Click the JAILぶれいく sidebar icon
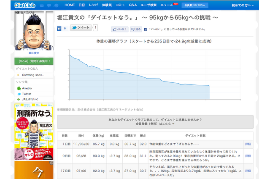Viewport: 270px width, 179px height. point(19,99)
